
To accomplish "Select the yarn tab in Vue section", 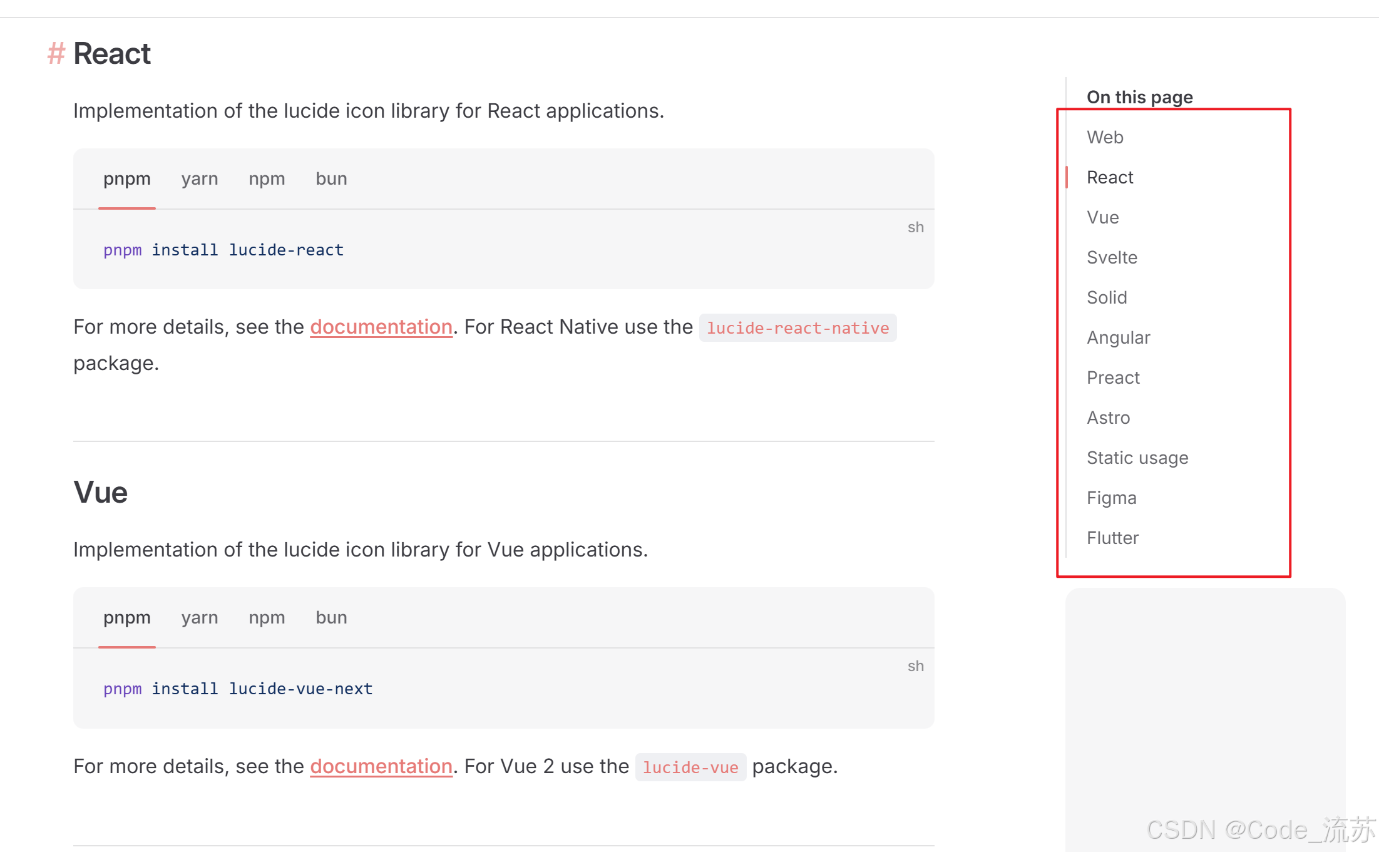I will [x=200, y=618].
